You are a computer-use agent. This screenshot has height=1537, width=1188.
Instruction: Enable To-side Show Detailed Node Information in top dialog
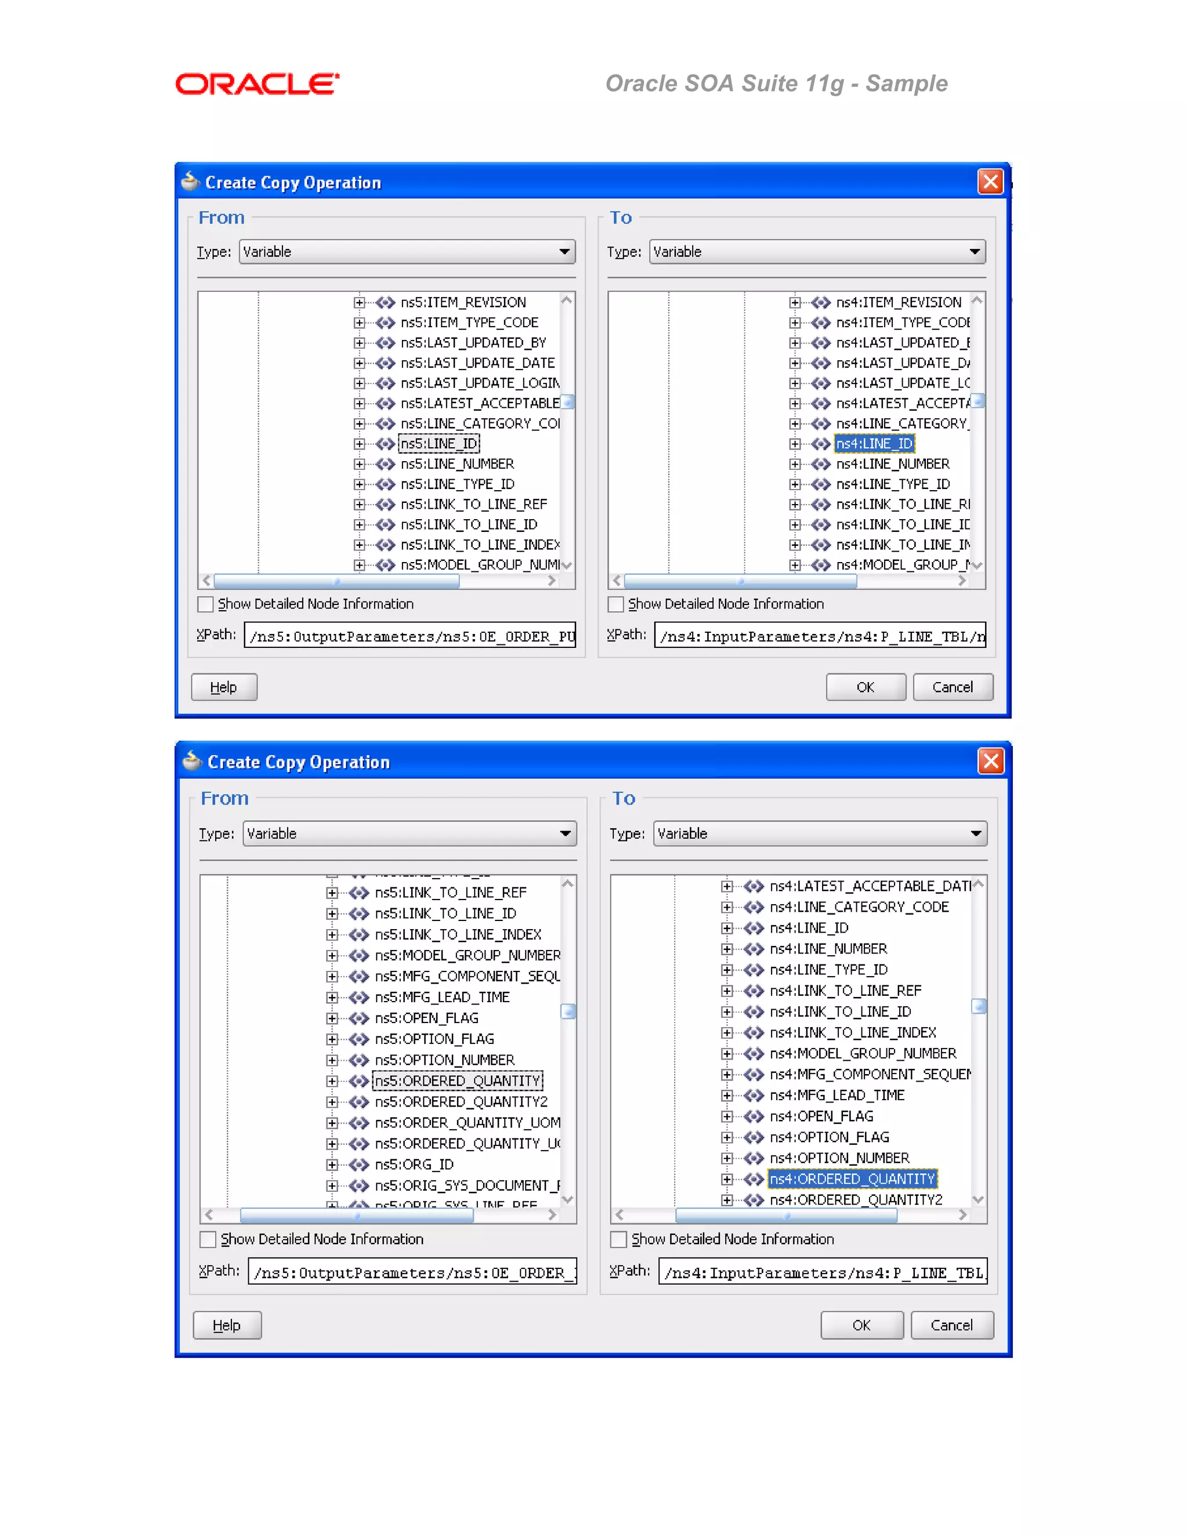[616, 604]
